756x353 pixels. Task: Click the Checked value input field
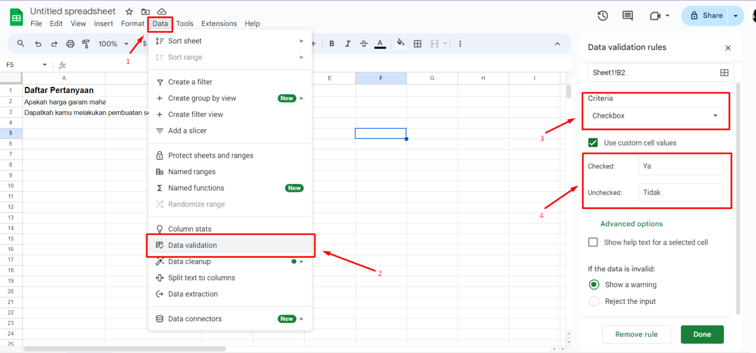click(681, 165)
